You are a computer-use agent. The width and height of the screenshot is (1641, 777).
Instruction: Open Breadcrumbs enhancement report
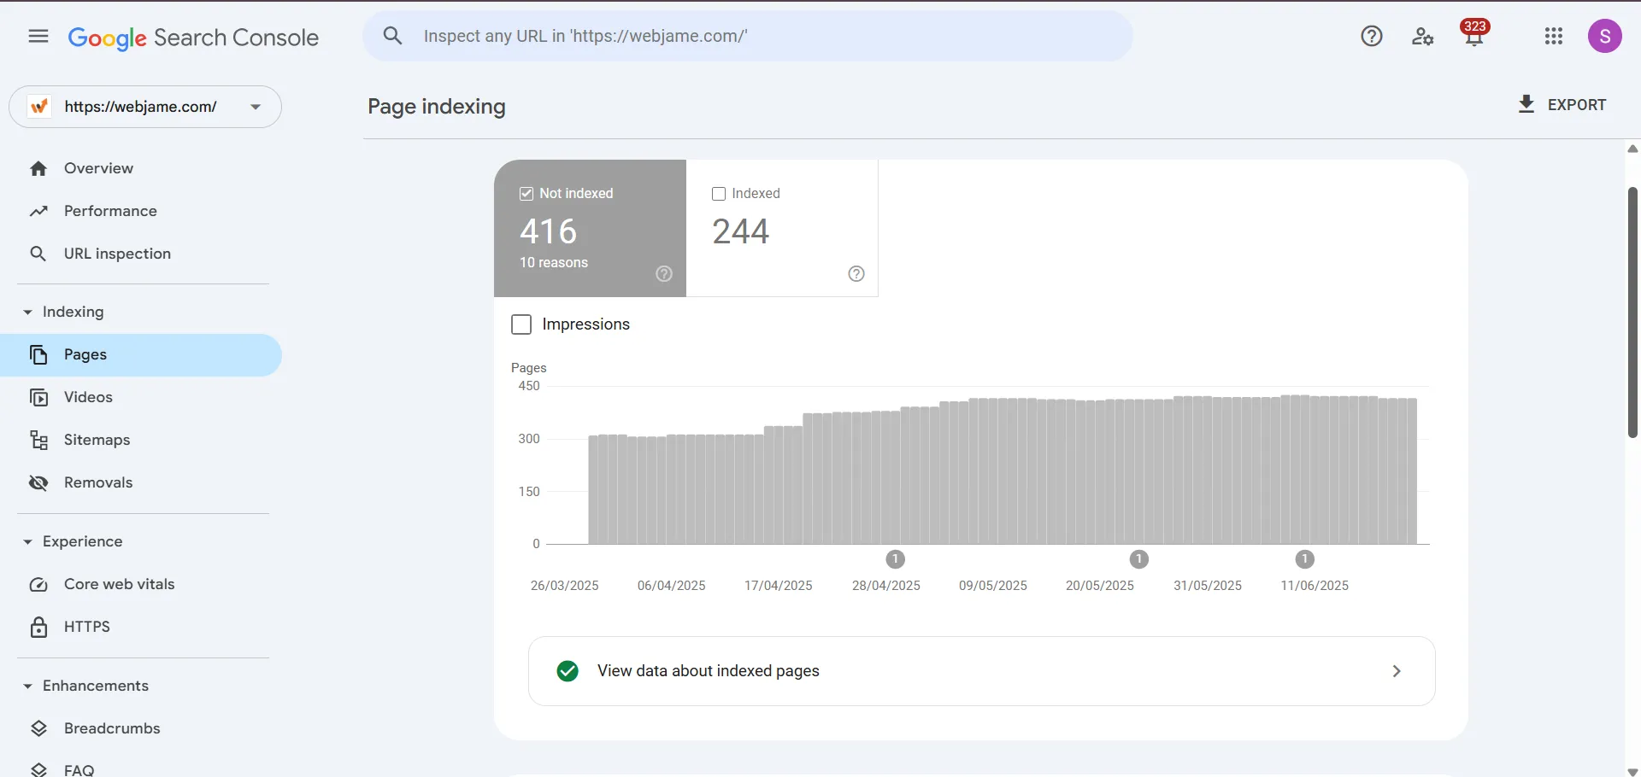click(141, 728)
